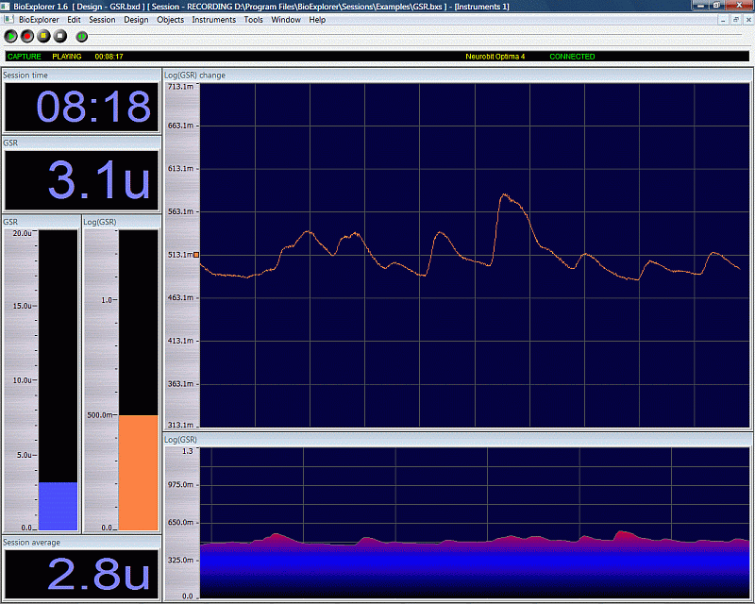This screenshot has width=755, height=604.
Task: Click the 975.0m axis label
Action: [x=180, y=484]
